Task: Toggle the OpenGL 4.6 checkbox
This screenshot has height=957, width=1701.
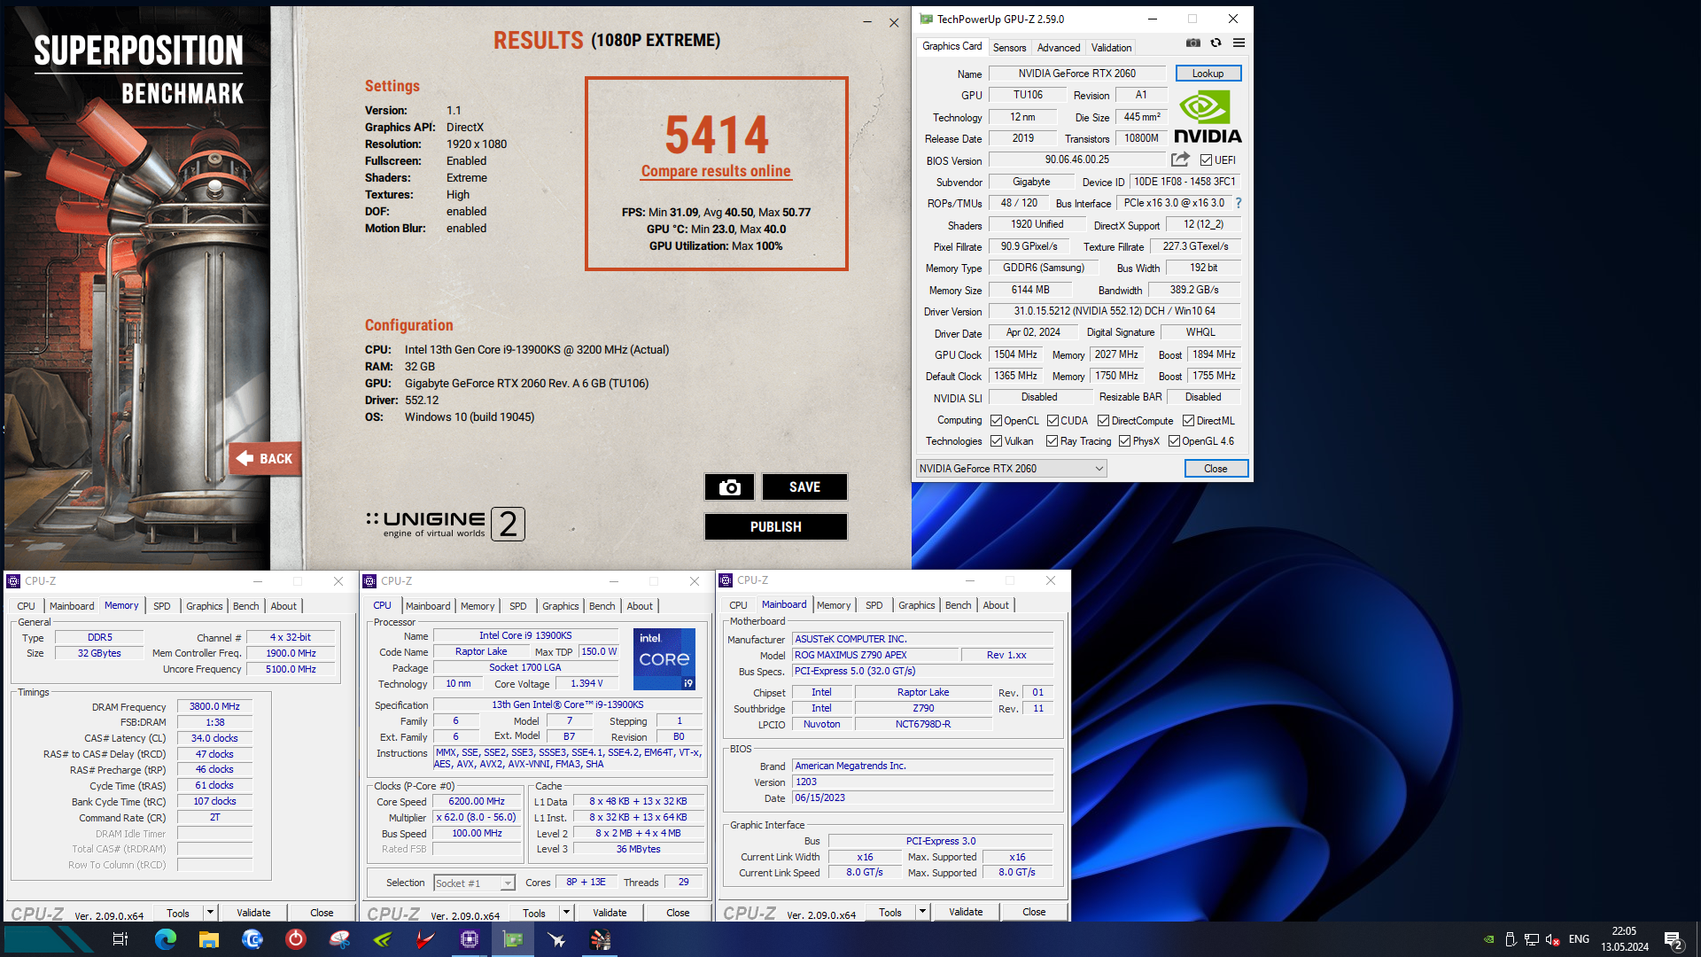Action: point(1174,441)
